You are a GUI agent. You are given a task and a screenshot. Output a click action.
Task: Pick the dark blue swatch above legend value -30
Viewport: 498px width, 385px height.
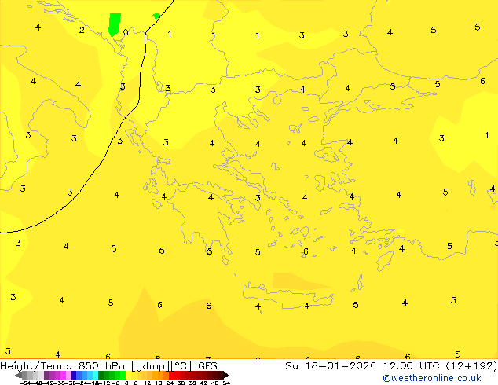click(74, 375)
